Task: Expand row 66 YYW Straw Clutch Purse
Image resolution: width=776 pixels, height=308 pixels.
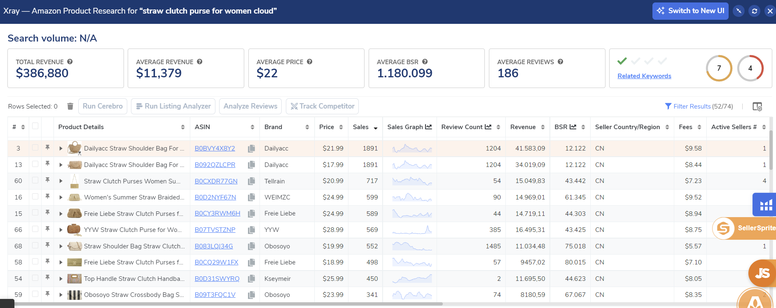Action: [61, 230]
